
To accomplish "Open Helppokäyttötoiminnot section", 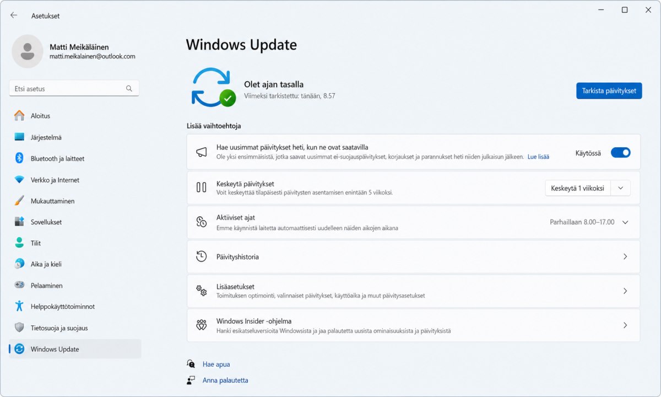I will (x=75, y=306).
